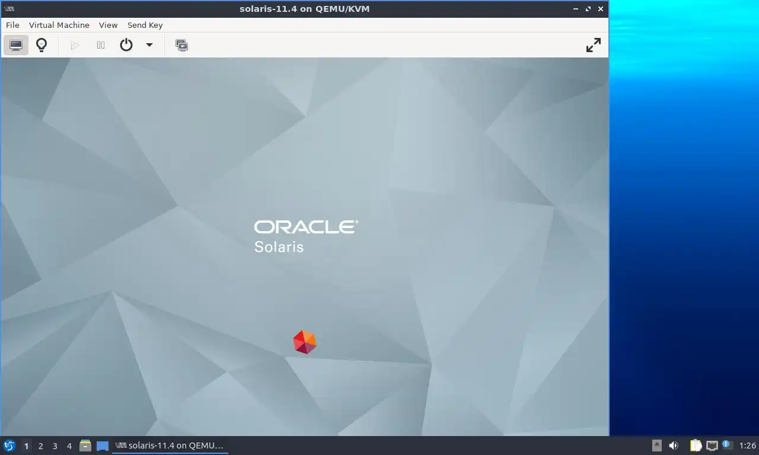Click the eject removable media tray icon
759x455 pixels.
656,446
